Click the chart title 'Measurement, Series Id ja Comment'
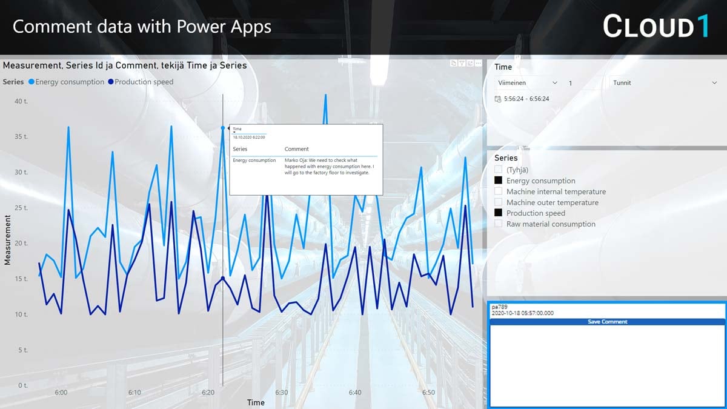This screenshot has width=727, height=409. point(125,65)
